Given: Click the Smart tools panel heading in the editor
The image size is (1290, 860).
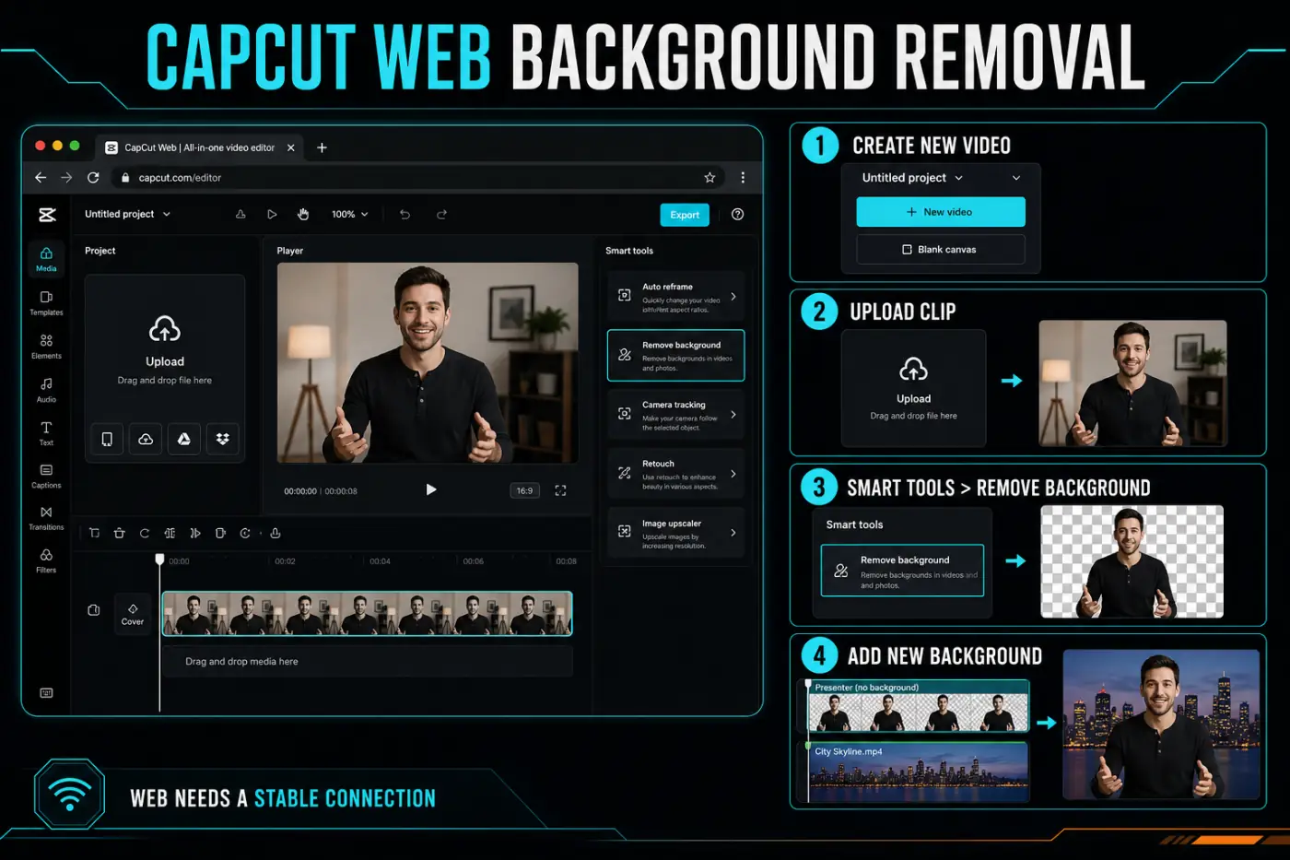Looking at the screenshot, I should point(629,251).
